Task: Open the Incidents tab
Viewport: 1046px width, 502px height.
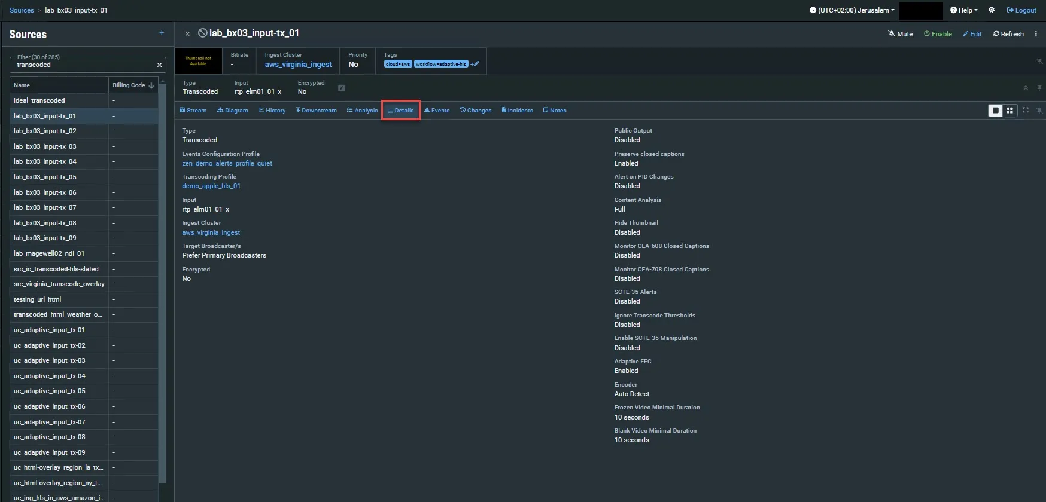Action: point(517,111)
